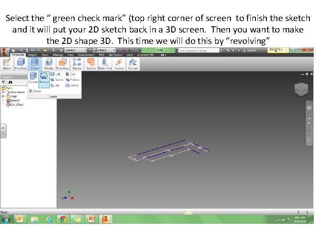316x237 pixels.
Task: Click the favorites star icon in title bar
Action: 239,50
